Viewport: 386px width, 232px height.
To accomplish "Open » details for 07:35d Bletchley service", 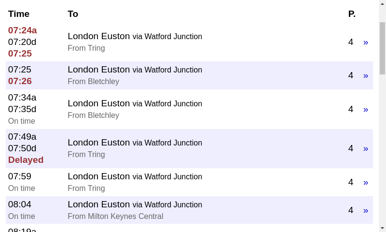I will [366, 109].
